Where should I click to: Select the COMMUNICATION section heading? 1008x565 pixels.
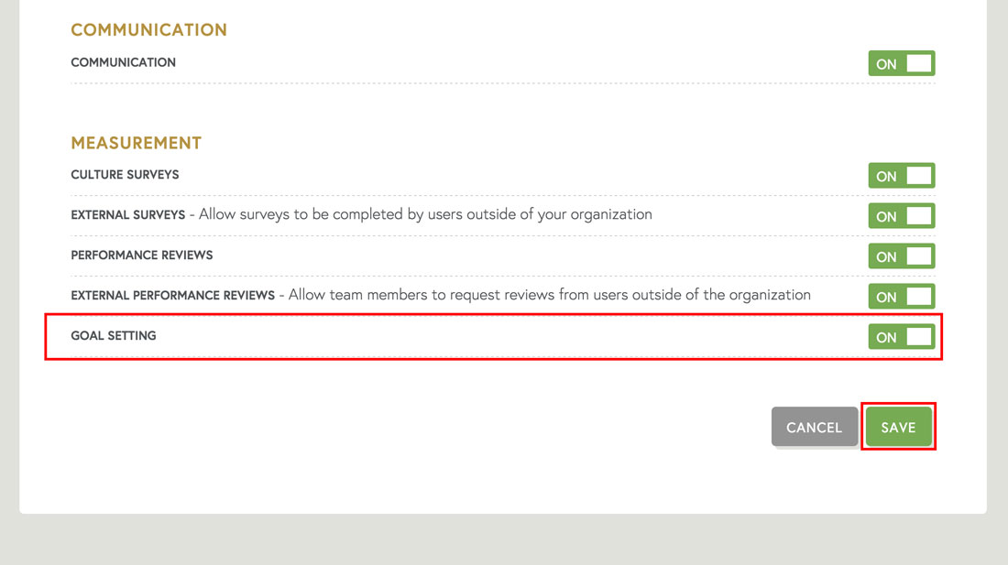tap(148, 29)
